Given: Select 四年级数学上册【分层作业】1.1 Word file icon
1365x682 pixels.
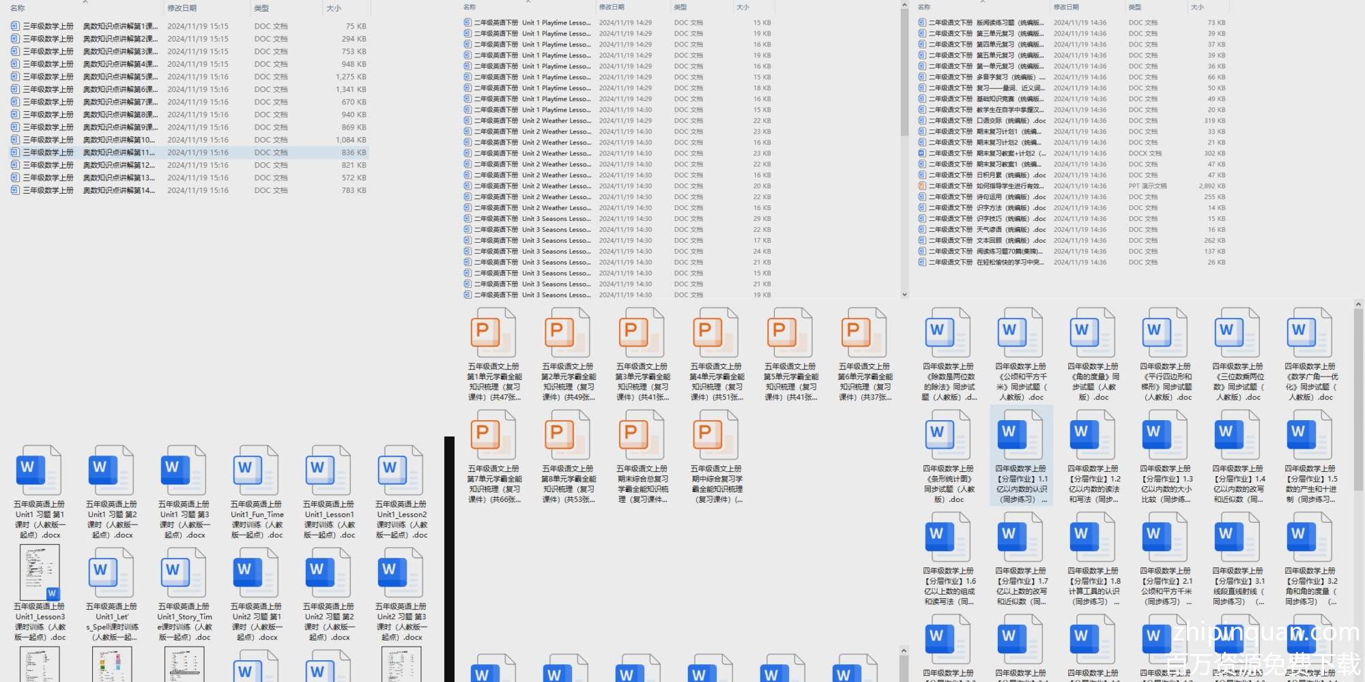Looking at the screenshot, I should (x=1020, y=434).
